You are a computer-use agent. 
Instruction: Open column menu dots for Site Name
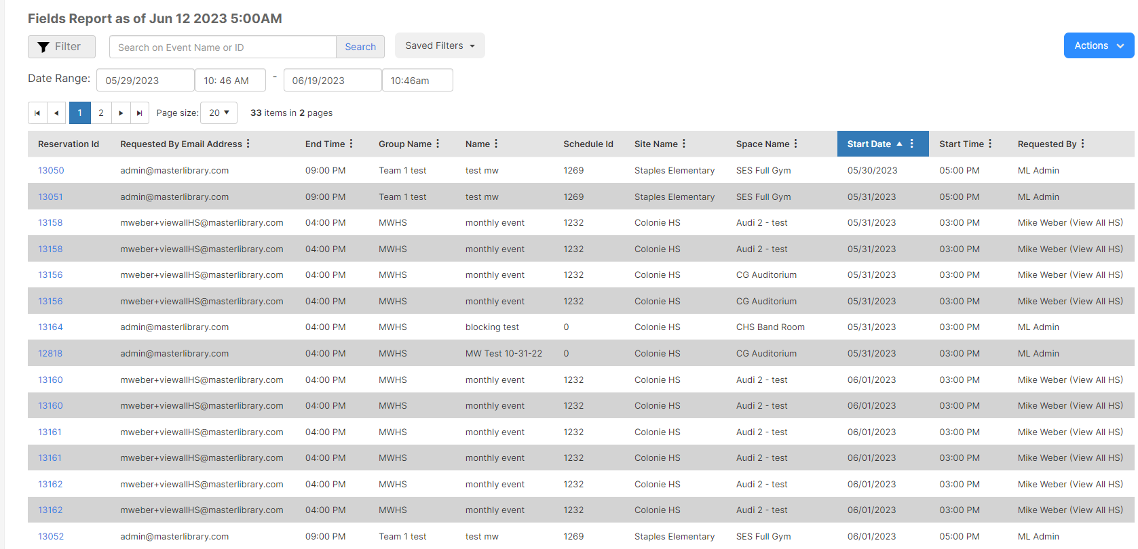click(684, 144)
